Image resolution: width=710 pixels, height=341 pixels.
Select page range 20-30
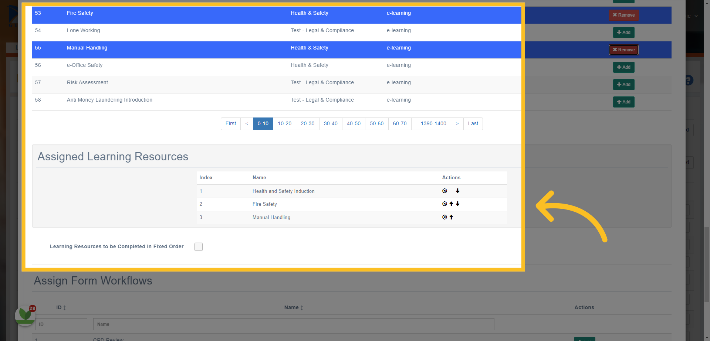click(308, 124)
